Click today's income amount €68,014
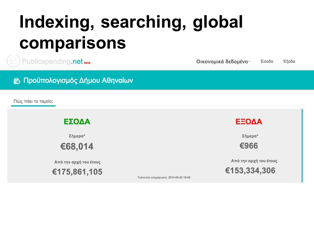The image size is (314, 236). click(x=77, y=147)
